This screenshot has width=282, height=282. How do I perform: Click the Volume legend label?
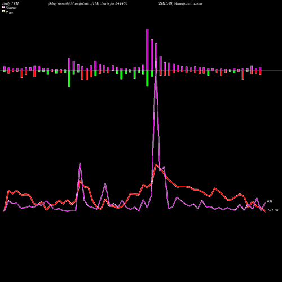click(11, 8)
